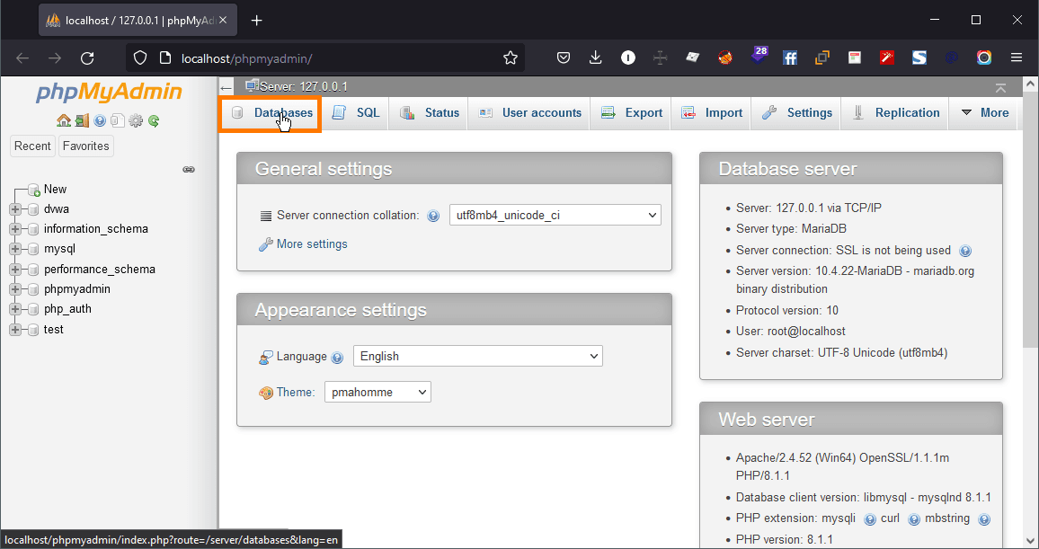Select the dvwa database name
This screenshot has width=1039, height=549.
point(57,209)
